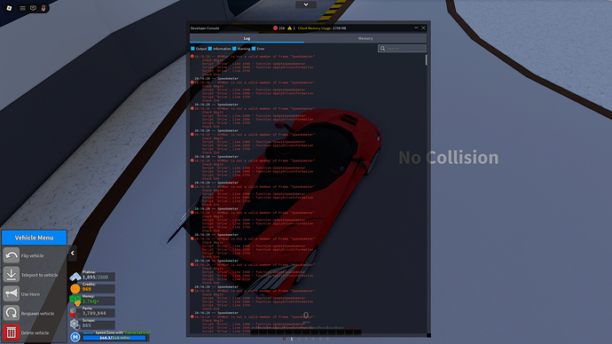
Task: Open the Roblox menu logo icon
Action: click(x=9, y=8)
